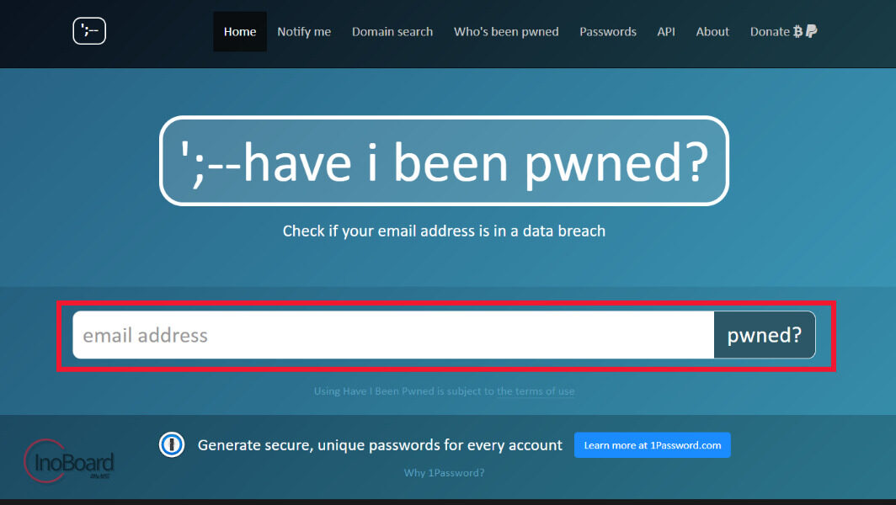Go to Notify me page
This screenshot has height=505, width=896.
pyautogui.click(x=304, y=31)
